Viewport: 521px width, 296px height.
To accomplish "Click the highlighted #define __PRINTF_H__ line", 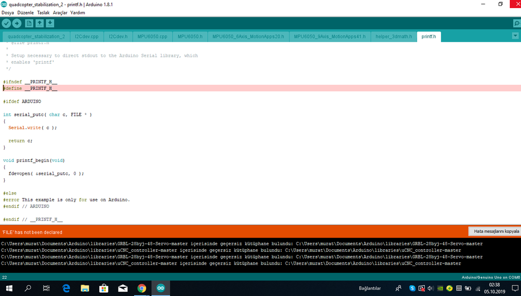I will click(x=260, y=88).
